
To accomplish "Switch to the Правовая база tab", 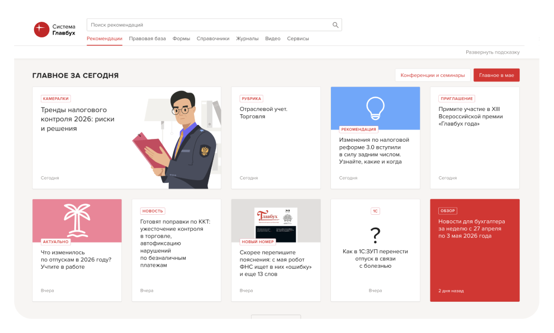I will coord(148,38).
